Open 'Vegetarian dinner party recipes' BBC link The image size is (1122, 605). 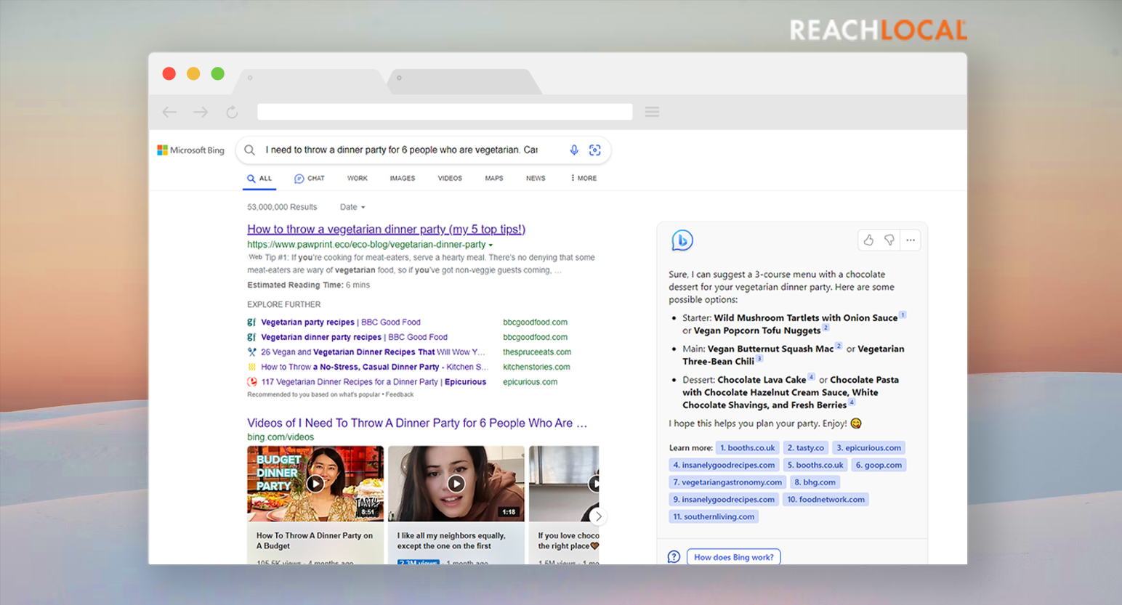354,337
